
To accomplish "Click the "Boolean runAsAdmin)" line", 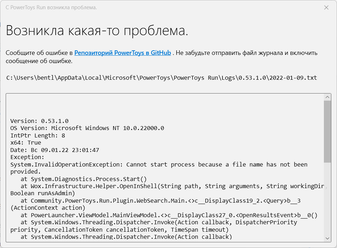I will [43, 193].
